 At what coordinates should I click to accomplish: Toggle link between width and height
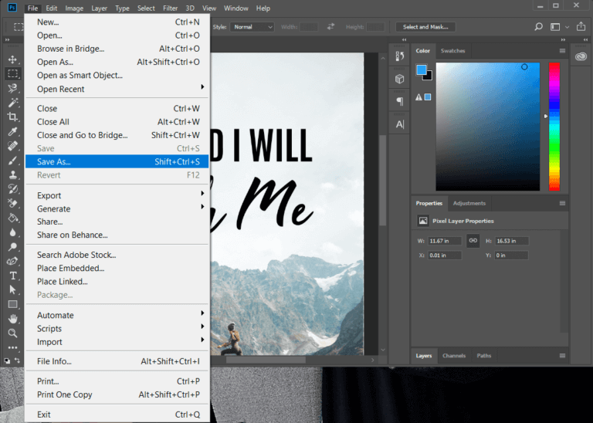(x=472, y=241)
